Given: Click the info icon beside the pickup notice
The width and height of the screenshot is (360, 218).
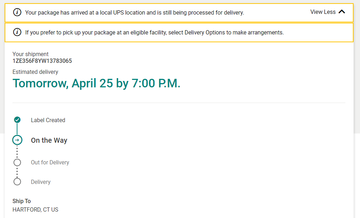Looking at the screenshot, I should [x=17, y=32].
